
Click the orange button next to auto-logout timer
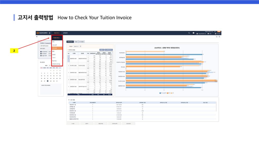pyautogui.click(x=219, y=31)
